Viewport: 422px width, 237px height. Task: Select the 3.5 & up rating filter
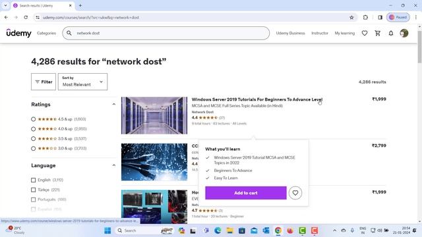tap(34, 139)
